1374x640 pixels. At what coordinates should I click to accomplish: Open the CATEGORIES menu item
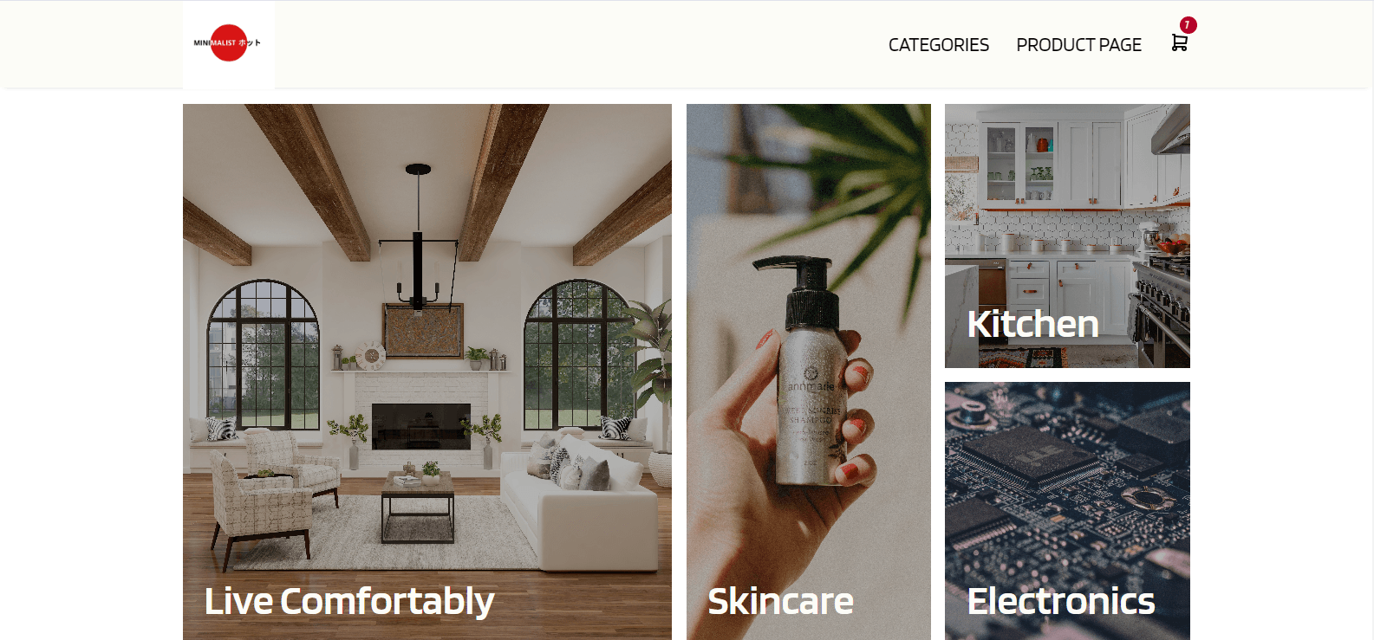click(938, 45)
